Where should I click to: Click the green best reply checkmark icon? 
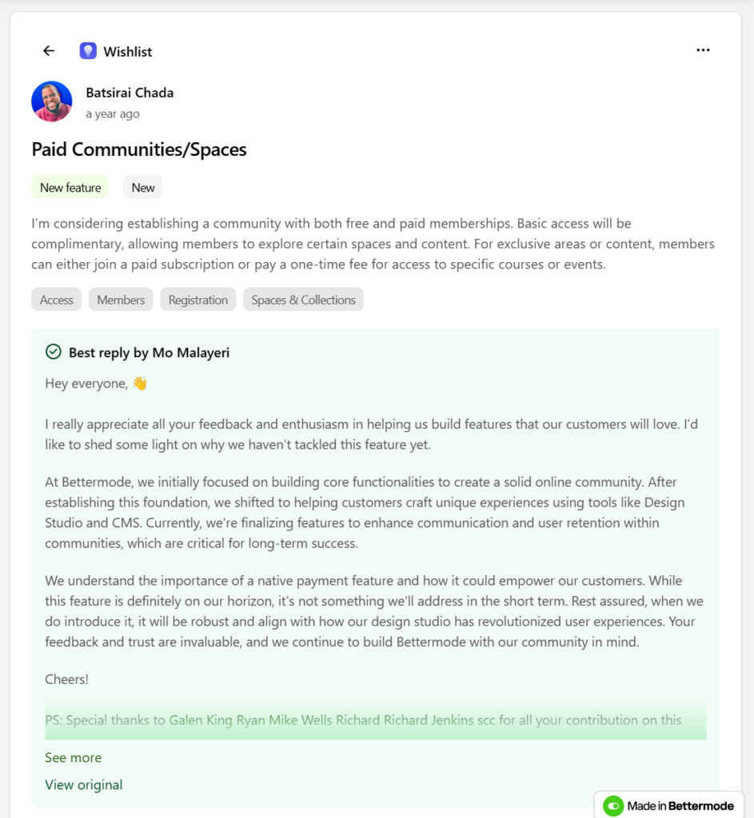(53, 351)
